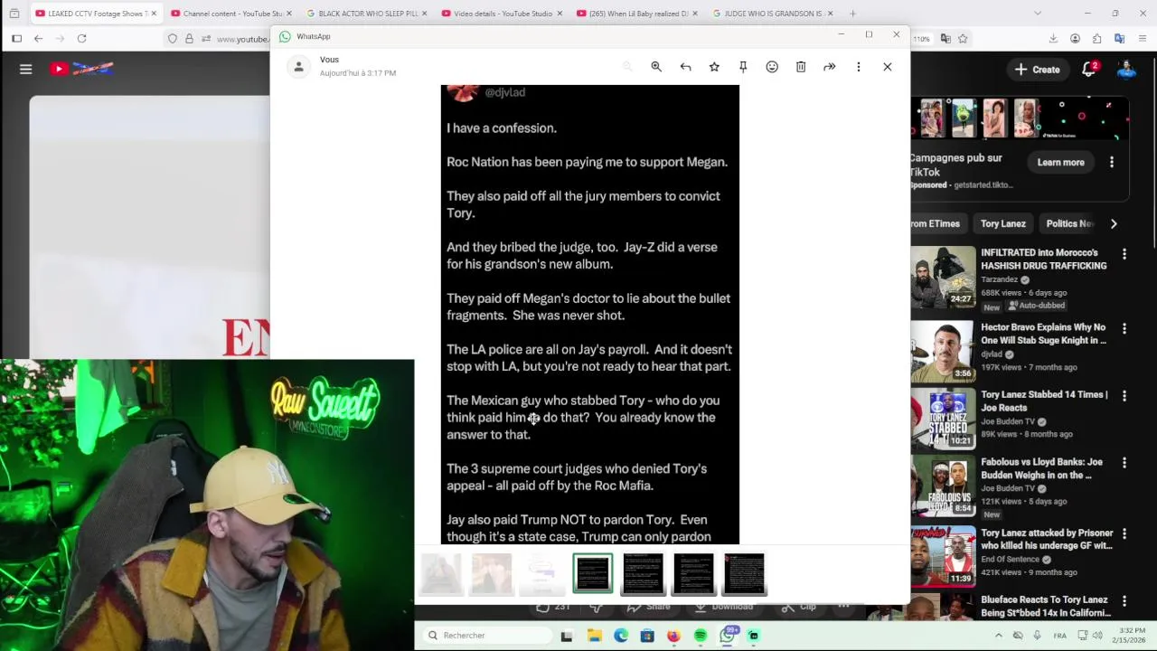Image resolution: width=1157 pixels, height=651 pixels.
Task: Open the second faded thumbnail in strip
Action: click(x=492, y=574)
